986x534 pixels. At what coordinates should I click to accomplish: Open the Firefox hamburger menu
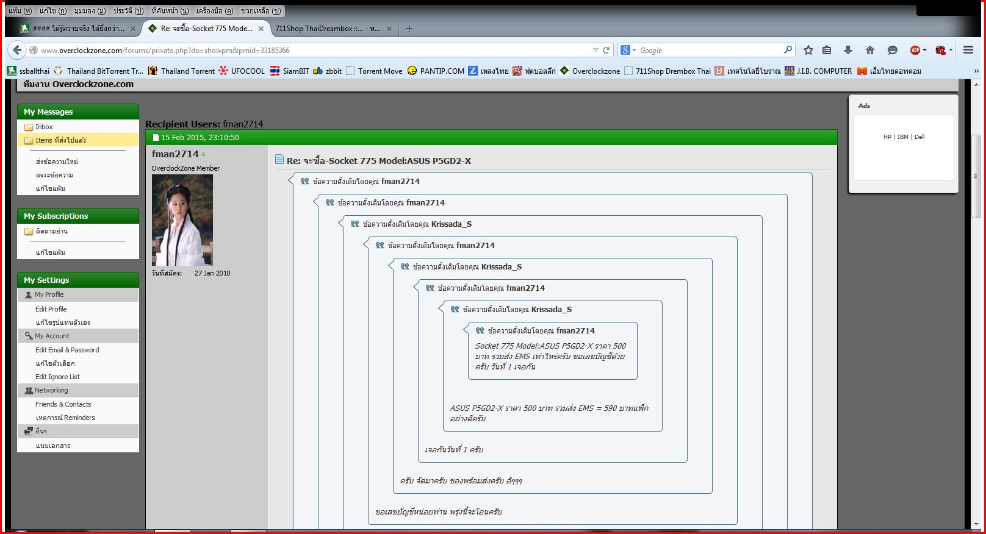[968, 50]
